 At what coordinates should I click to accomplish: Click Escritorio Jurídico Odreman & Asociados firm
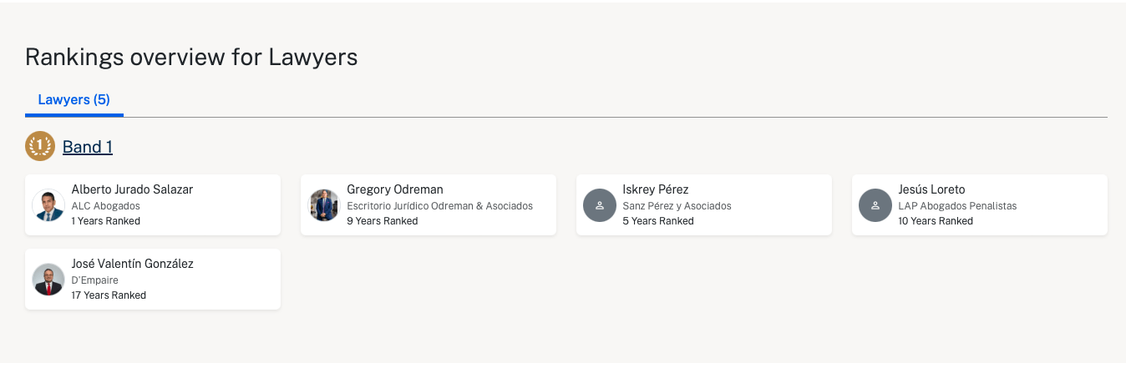pyautogui.click(x=439, y=206)
